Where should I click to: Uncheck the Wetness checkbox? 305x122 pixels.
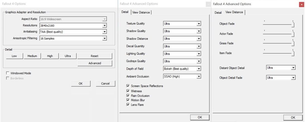tap(128, 91)
